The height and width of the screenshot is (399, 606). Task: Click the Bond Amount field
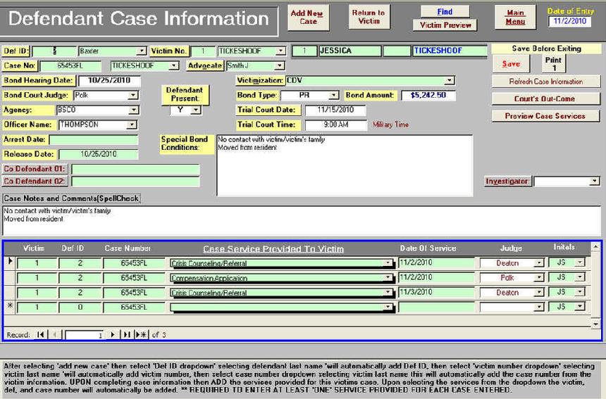pos(428,95)
